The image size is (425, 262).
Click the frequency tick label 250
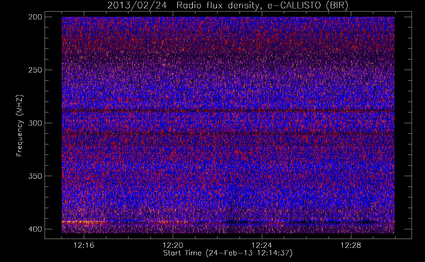[35, 70]
